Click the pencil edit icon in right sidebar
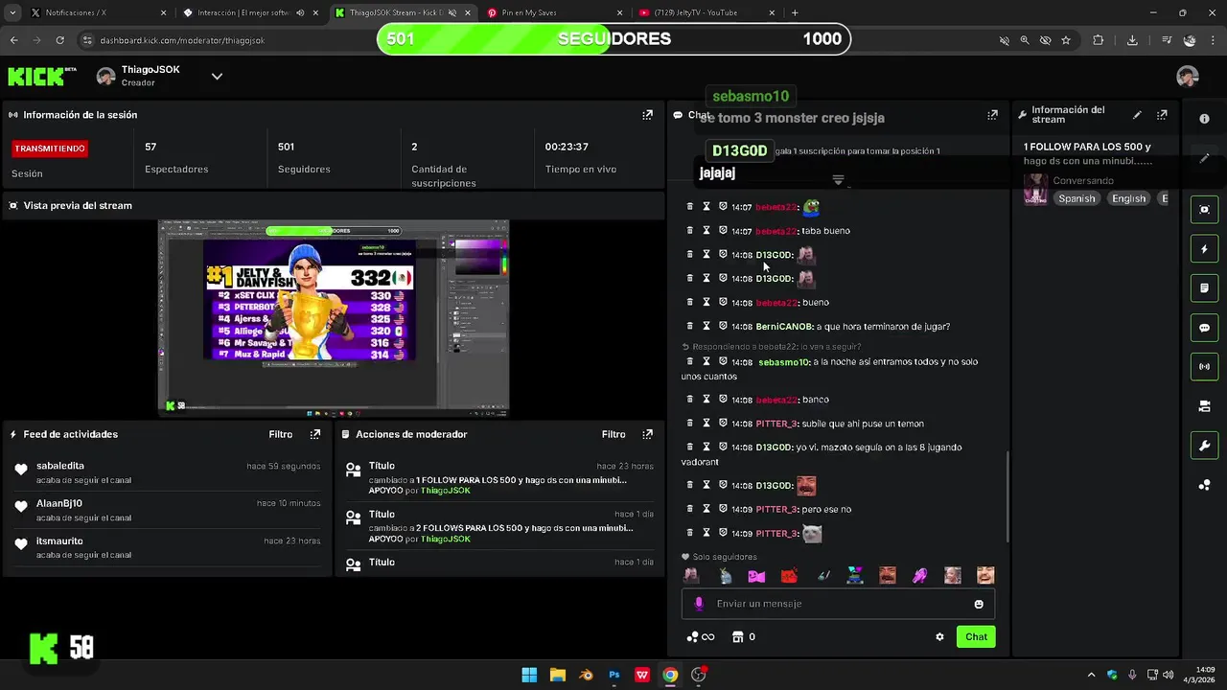This screenshot has width=1227, height=690. [1204, 158]
